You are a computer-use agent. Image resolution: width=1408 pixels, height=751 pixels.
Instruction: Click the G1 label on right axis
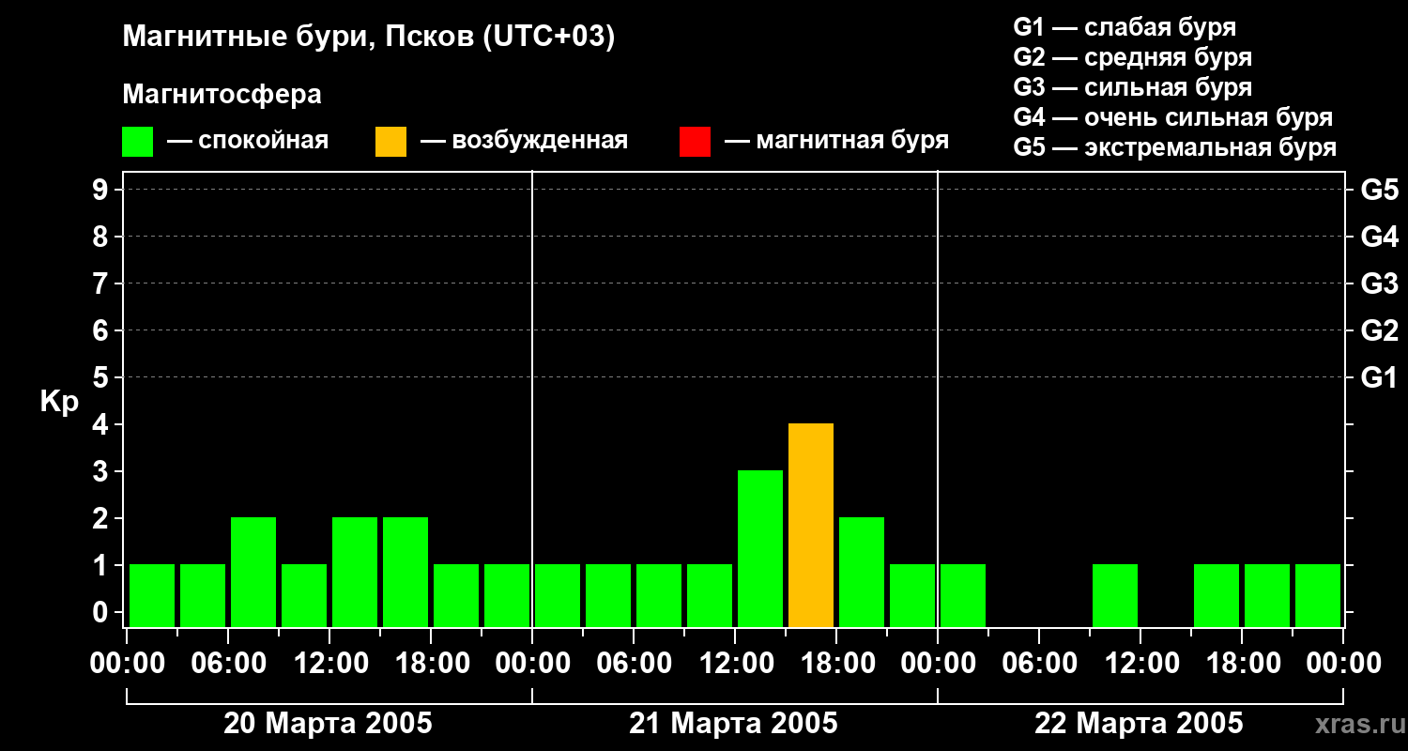tap(1379, 377)
